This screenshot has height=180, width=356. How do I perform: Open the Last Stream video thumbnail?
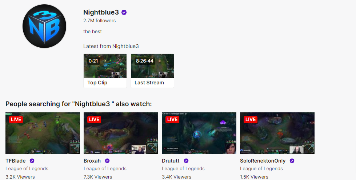pyautogui.click(x=152, y=66)
